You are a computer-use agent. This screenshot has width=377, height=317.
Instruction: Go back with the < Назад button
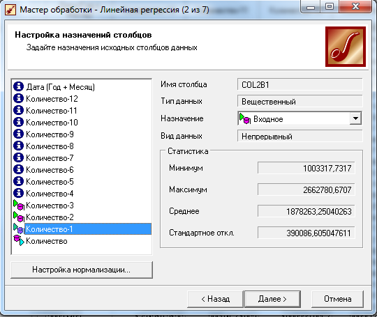tap(215, 299)
